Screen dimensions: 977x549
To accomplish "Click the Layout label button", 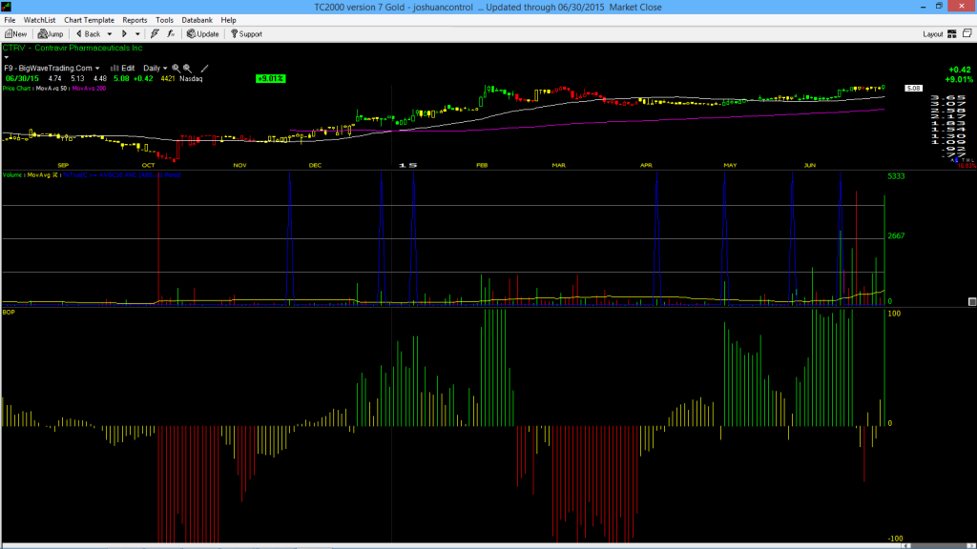I will tap(933, 34).
